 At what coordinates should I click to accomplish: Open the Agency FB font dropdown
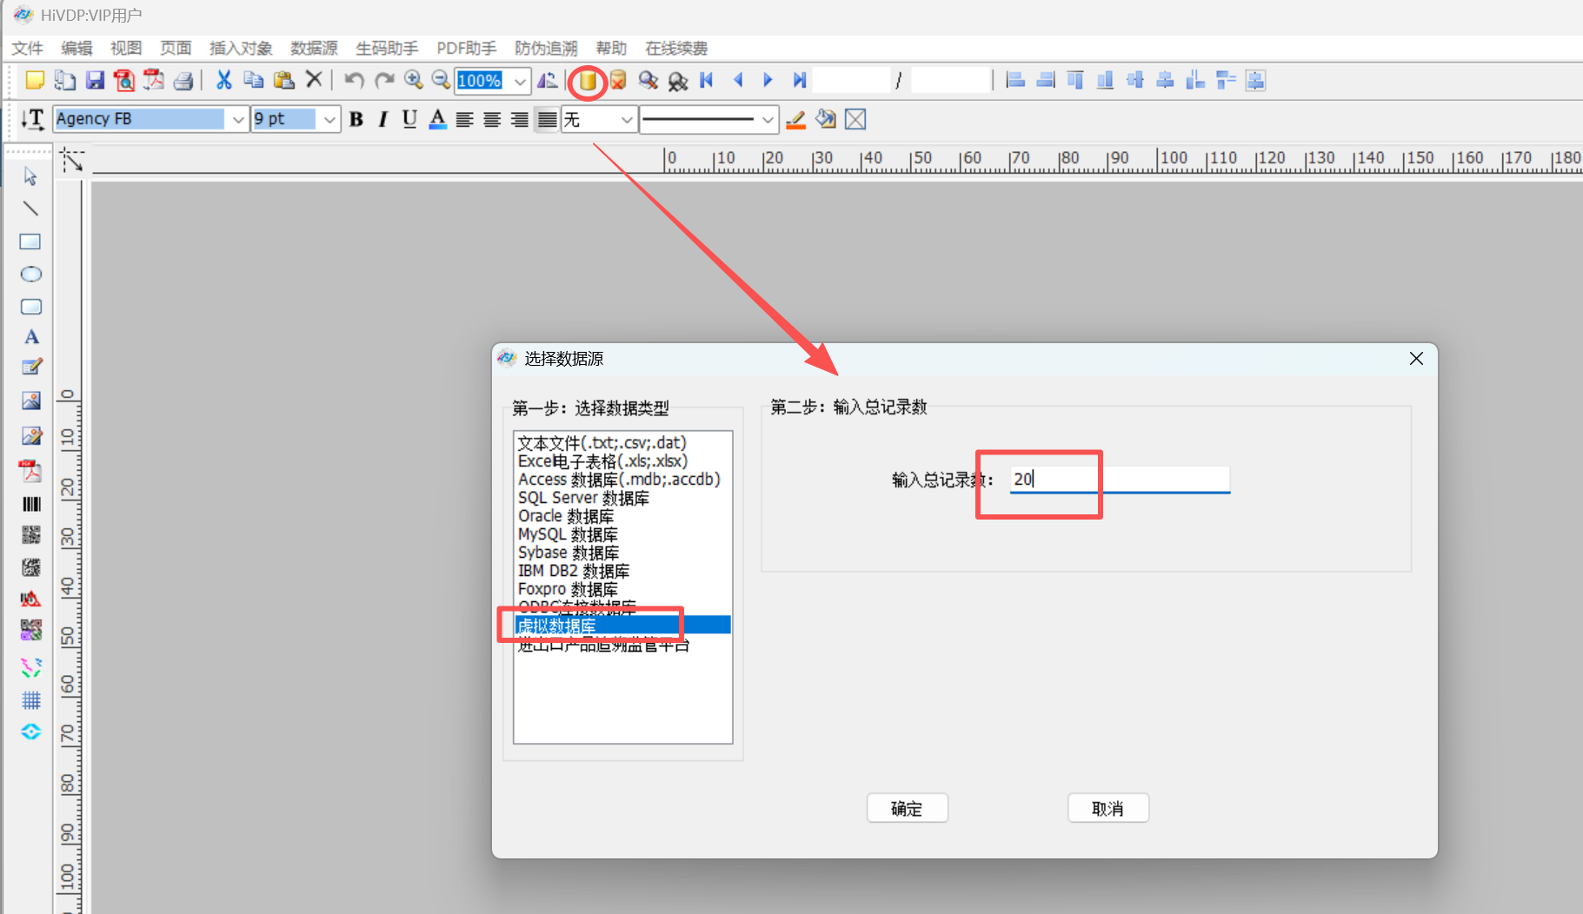pyautogui.click(x=237, y=119)
